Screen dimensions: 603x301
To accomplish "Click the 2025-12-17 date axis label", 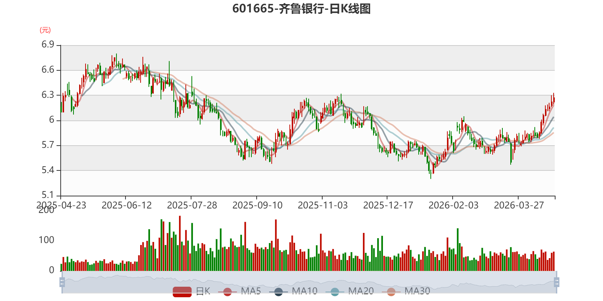I will [388, 205].
